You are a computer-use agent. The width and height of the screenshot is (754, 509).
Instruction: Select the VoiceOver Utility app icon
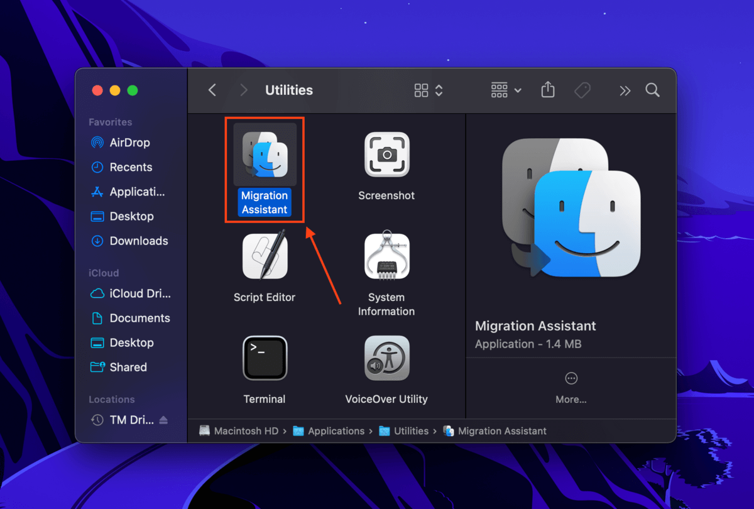[x=387, y=358]
